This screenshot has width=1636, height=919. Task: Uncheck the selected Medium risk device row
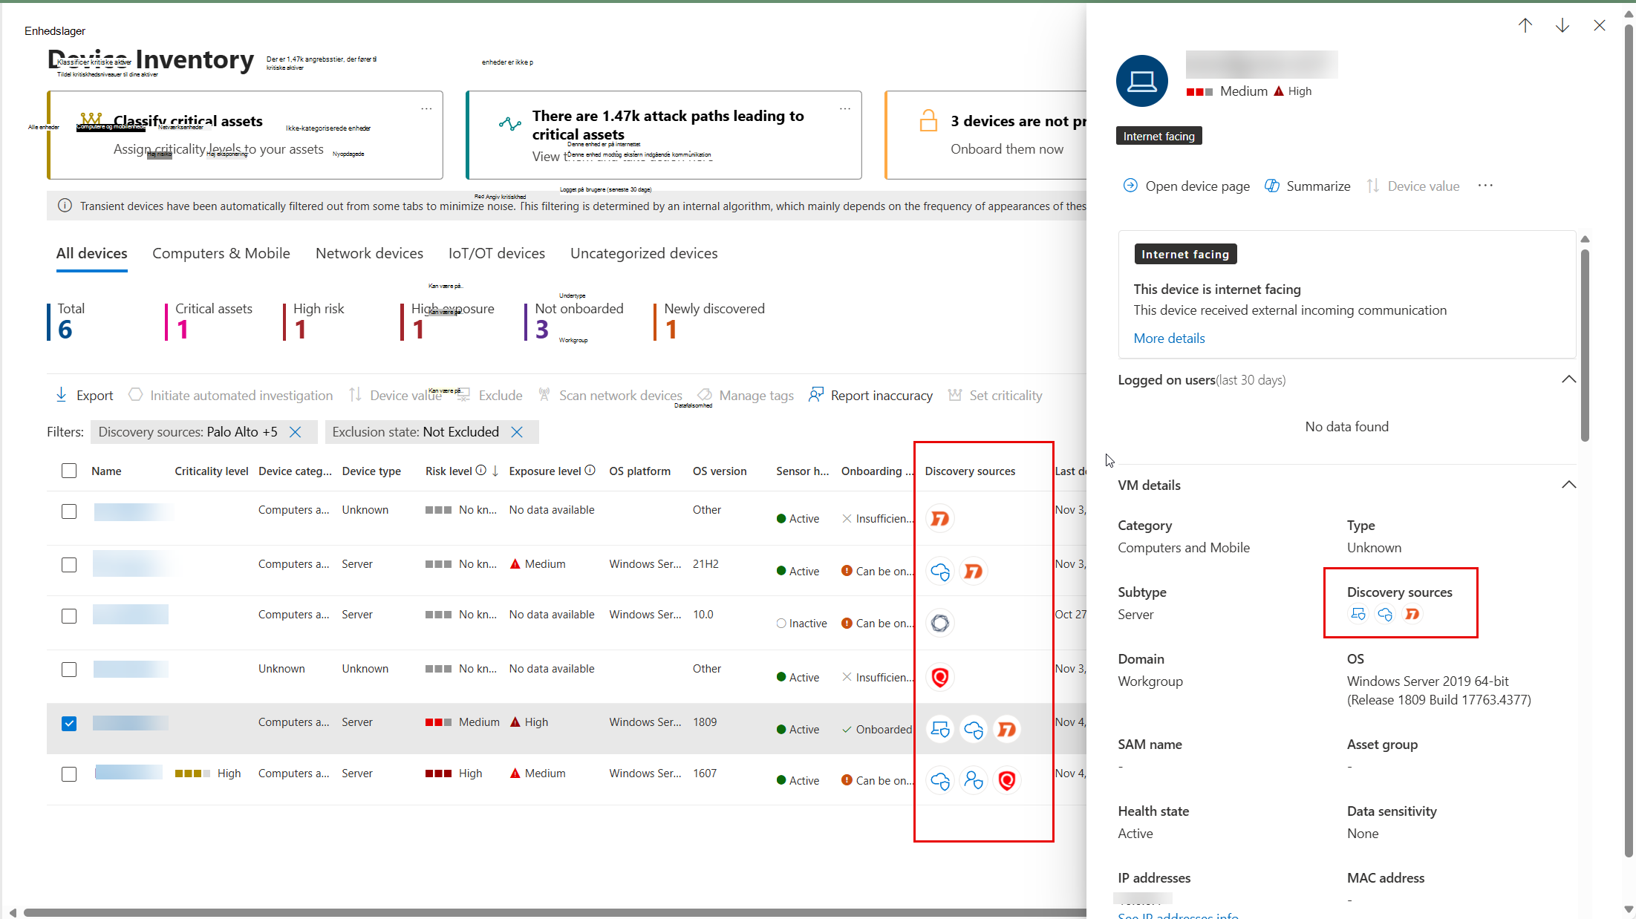(69, 723)
